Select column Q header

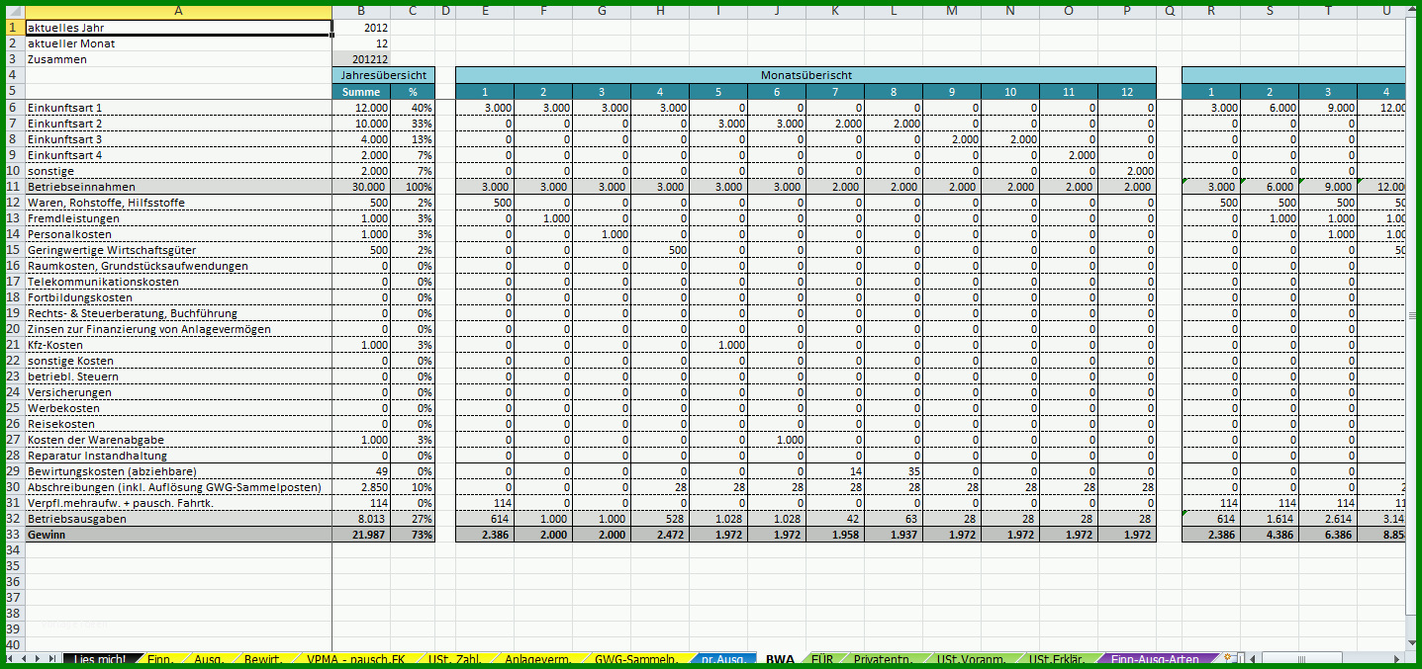pyautogui.click(x=1170, y=11)
